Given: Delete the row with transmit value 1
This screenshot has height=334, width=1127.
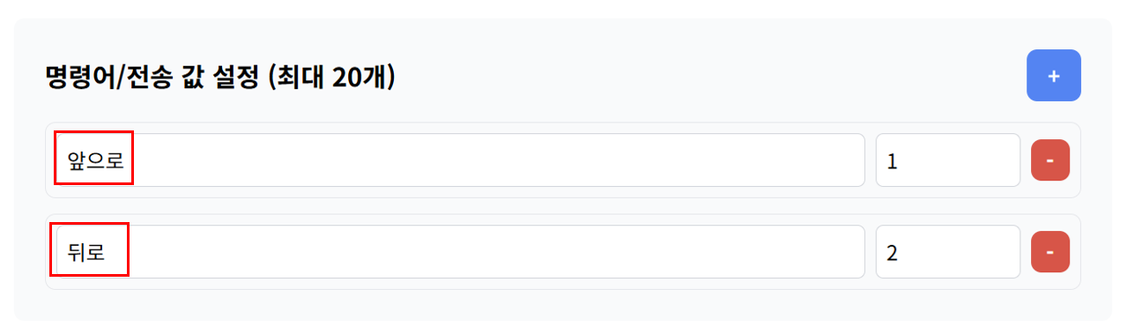Looking at the screenshot, I should pos(1050,160).
